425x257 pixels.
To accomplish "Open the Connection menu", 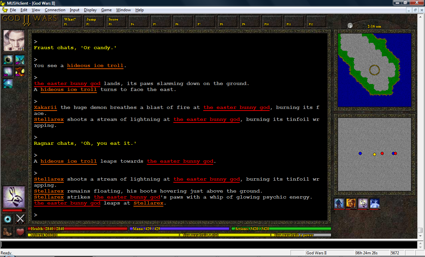I will [x=55, y=10].
